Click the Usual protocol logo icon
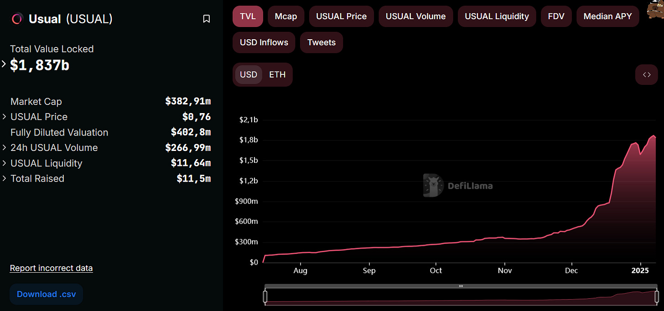Image resolution: width=664 pixels, height=311 pixels. (17, 19)
